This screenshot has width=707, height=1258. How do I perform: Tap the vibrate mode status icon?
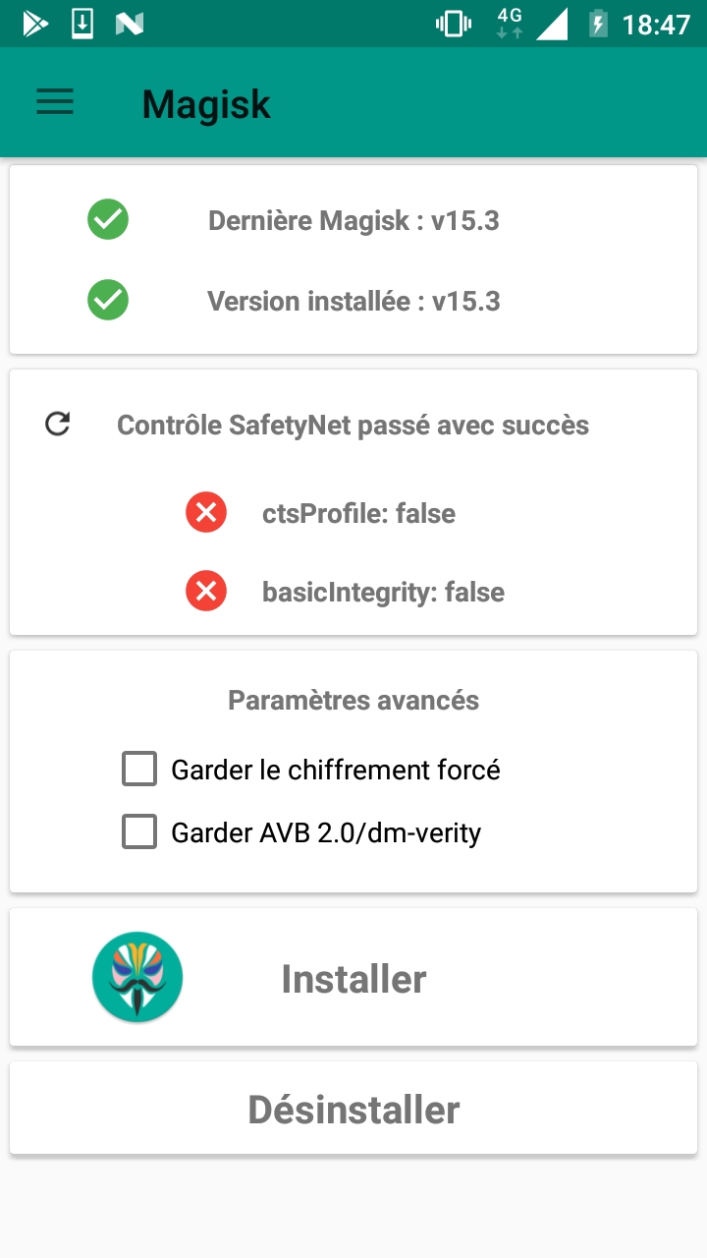click(454, 24)
